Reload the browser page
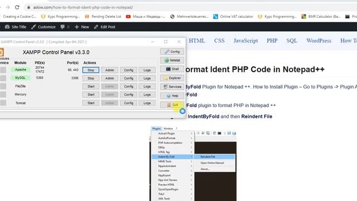The height and width of the screenshot is (201, 357). (17, 7)
